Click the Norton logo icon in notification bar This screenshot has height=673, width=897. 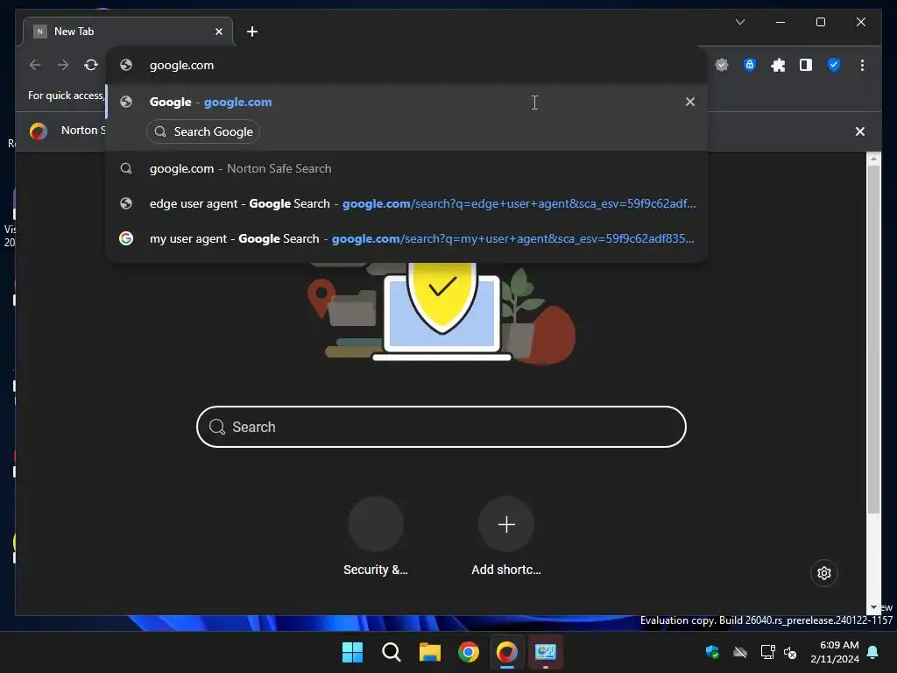point(39,131)
